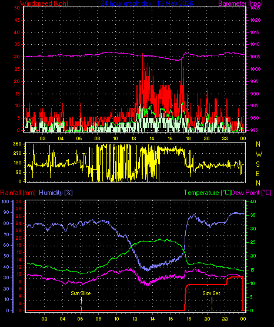Click the "1020" barometer axis value
Screen dimensions: 274x327
[255, 20]
